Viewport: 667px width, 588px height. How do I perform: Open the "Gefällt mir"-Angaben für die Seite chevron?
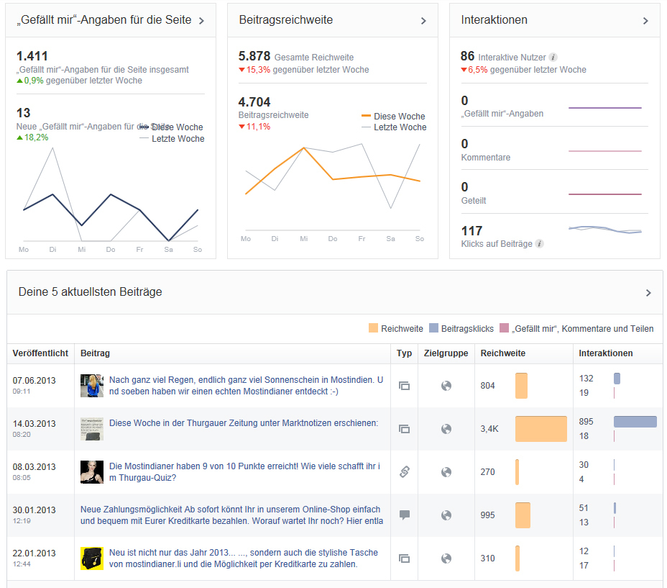(x=202, y=21)
